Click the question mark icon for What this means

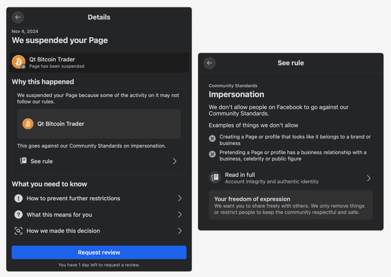[x=18, y=215]
